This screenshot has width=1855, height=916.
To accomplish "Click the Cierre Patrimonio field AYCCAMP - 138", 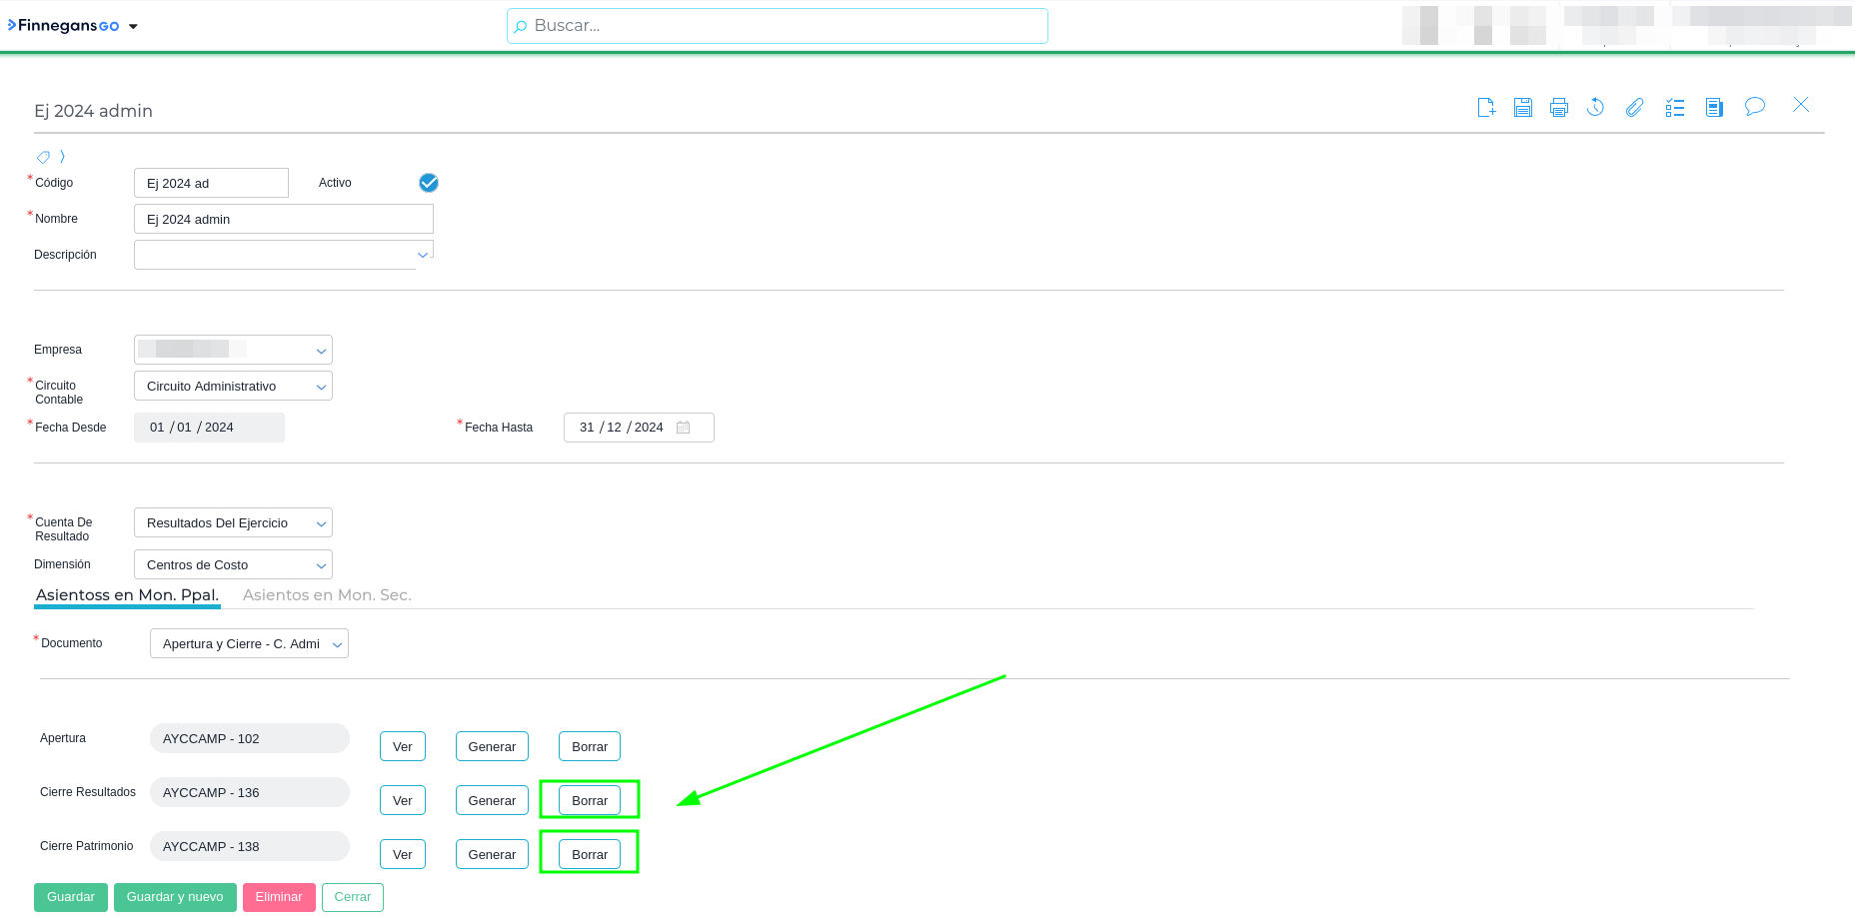I will 250,846.
